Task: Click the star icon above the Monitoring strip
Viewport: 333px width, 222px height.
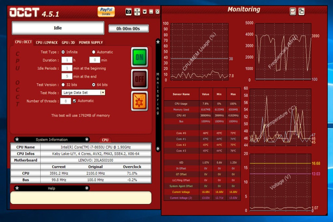Action: 158,42
